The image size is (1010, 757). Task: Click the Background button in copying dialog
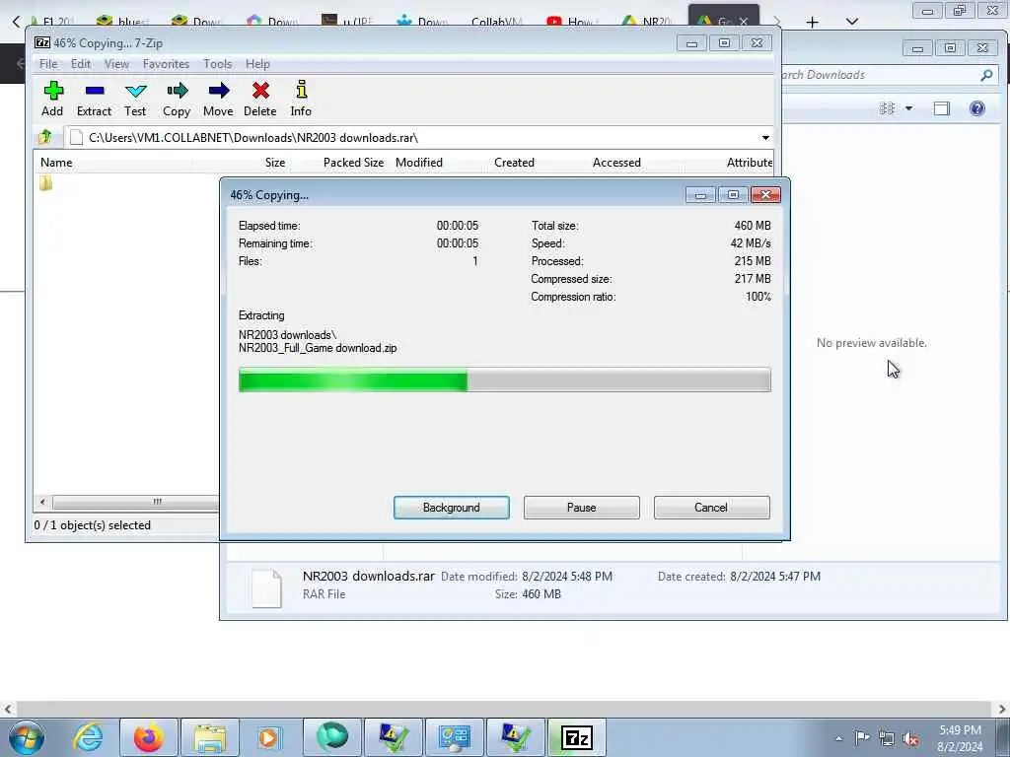pos(452,508)
